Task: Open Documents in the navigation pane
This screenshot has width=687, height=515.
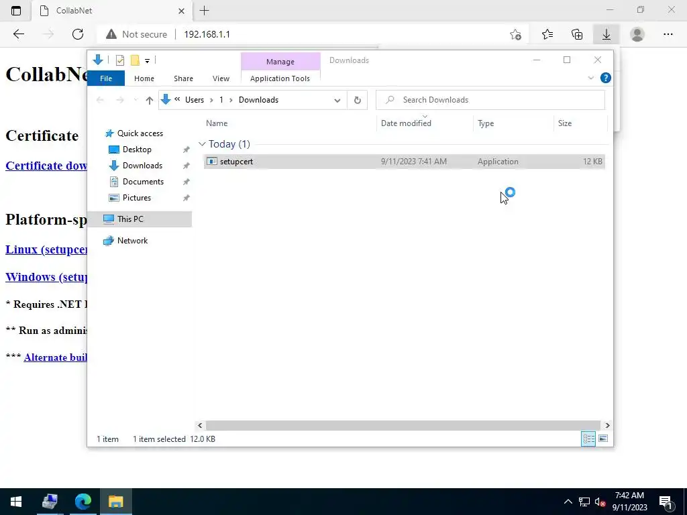Action: click(143, 182)
